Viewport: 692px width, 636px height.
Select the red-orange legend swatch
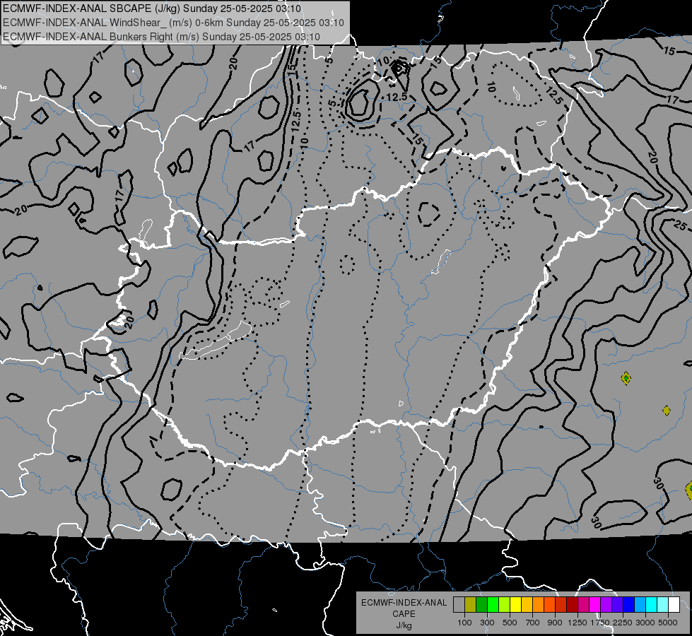[x=549, y=605]
